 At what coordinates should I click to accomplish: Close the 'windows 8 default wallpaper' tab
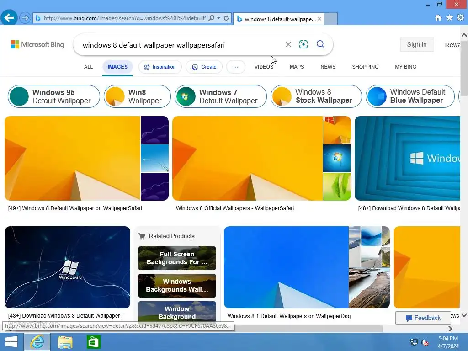click(319, 19)
